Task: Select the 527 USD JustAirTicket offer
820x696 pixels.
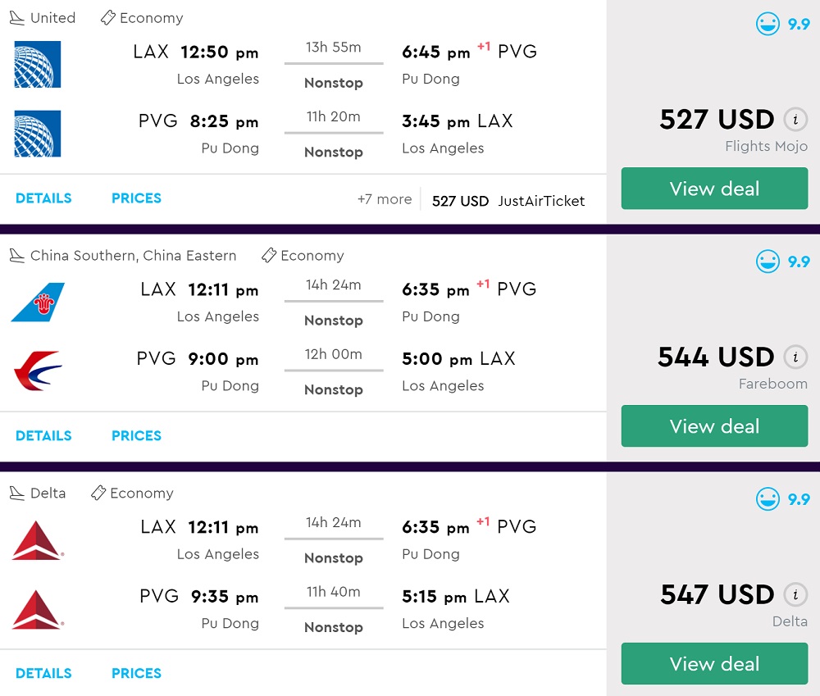Action: 508,201
